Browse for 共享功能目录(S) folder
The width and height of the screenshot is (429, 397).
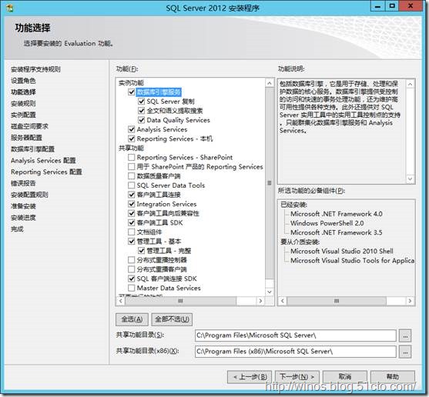tap(405, 335)
